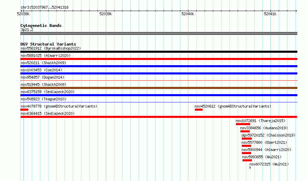Viewport: 307px width, 181px height.
Task: Open the nsv3384656 (Audano2019) label
Action: (264, 128)
